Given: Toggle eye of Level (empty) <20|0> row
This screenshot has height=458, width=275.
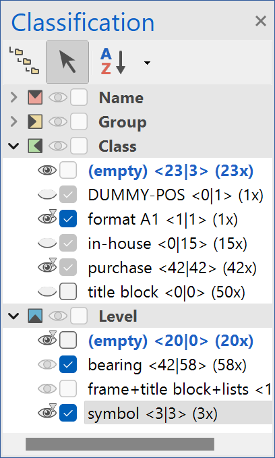Looking at the screenshot, I should click(x=47, y=339).
